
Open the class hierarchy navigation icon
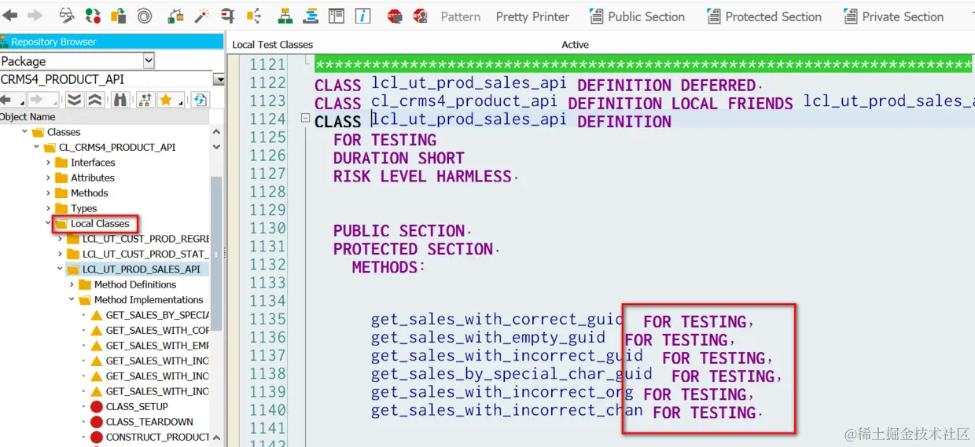[x=285, y=16]
